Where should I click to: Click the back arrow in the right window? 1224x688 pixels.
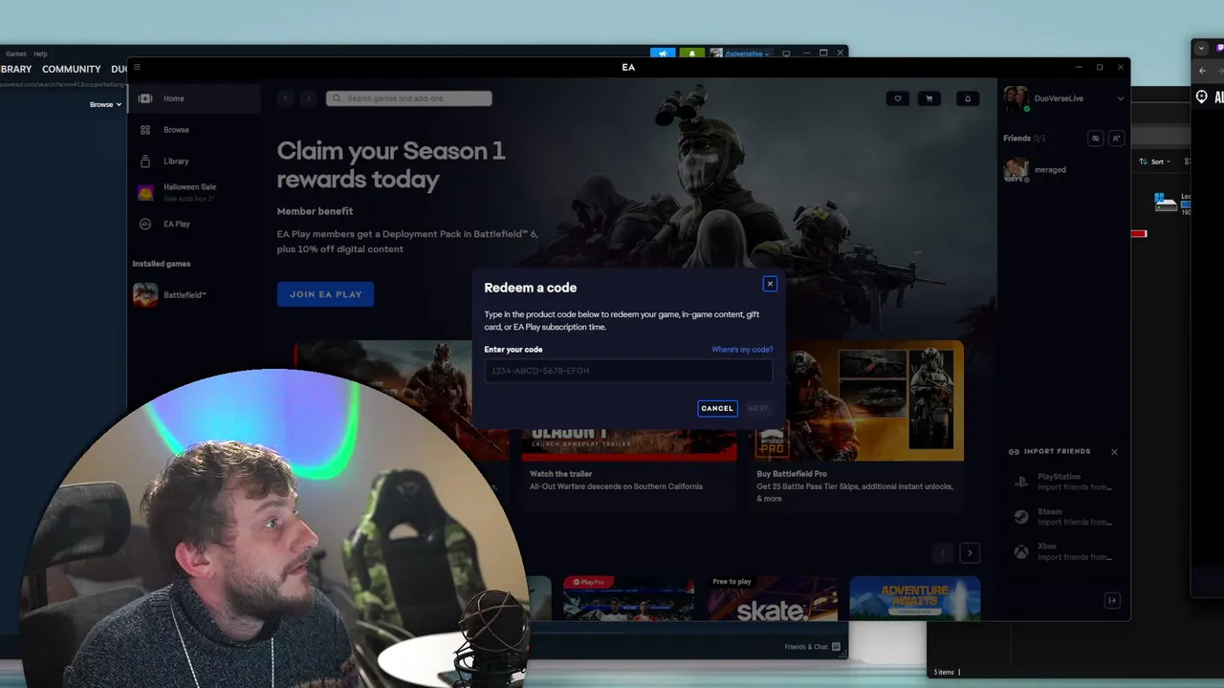pyautogui.click(x=1202, y=71)
